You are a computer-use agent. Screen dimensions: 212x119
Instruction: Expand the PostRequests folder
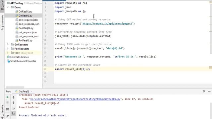coord(8,49)
